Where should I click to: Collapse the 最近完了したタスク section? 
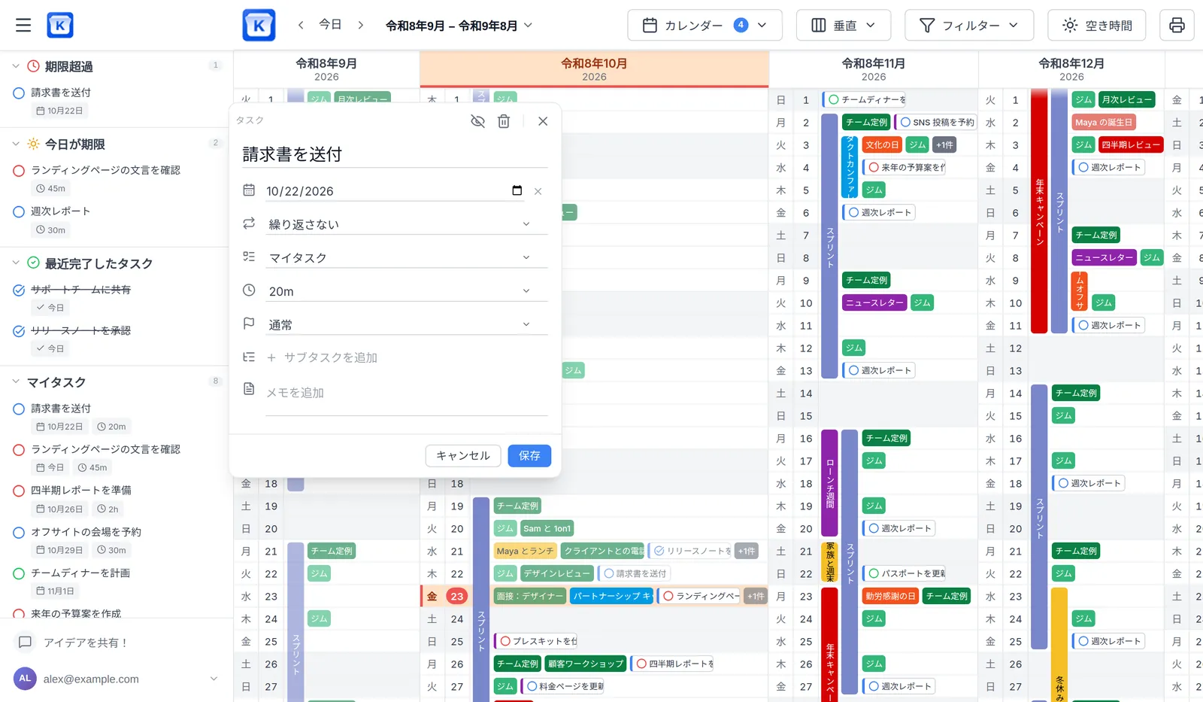pos(15,263)
